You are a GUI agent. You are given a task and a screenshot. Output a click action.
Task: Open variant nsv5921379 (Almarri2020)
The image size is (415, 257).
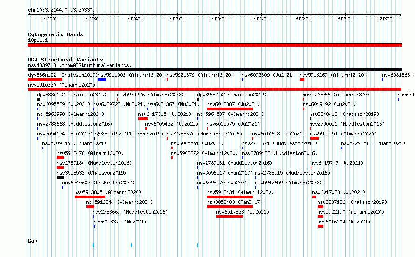click(200, 75)
